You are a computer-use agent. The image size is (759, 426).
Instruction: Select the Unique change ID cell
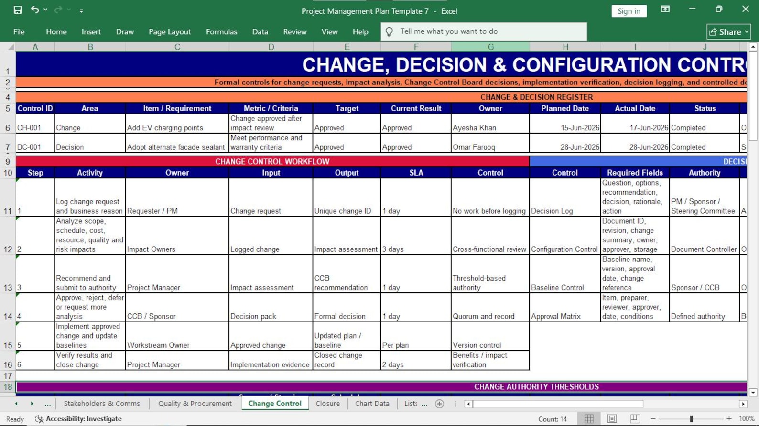point(347,197)
